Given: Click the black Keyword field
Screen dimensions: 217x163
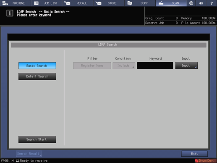Looking at the screenshot, I should pyautogui.click(x=155, y=66).
